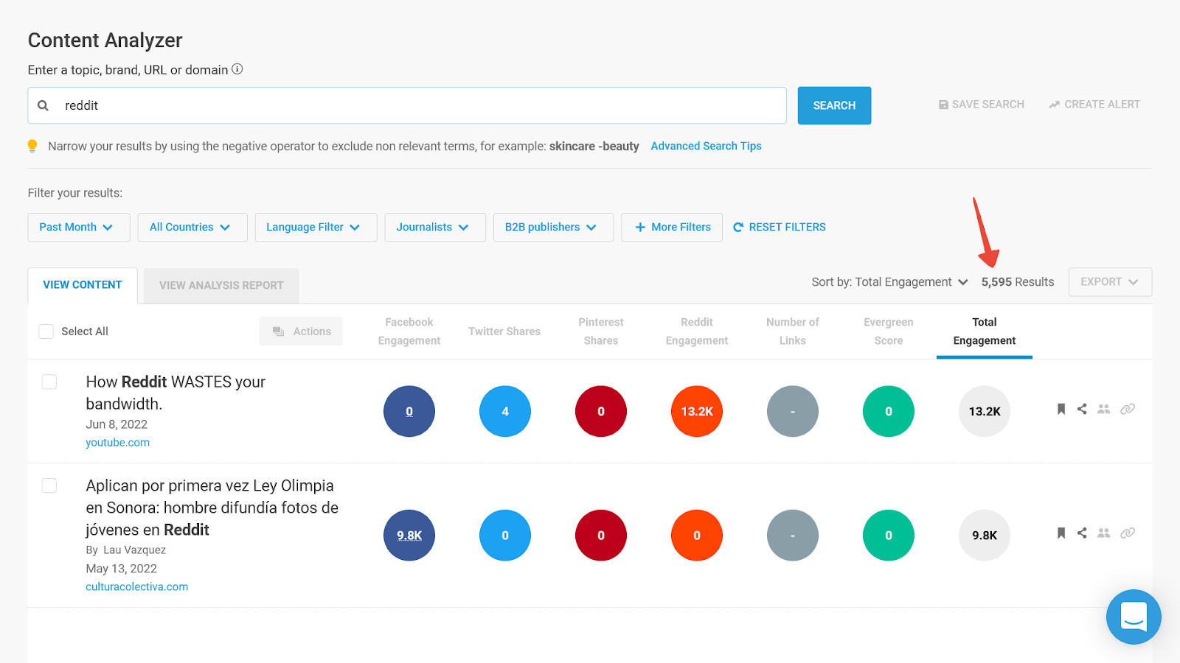Click the blue Search button
The image size is (1180, 663).
pyautogui.click(x=834, y=105)
